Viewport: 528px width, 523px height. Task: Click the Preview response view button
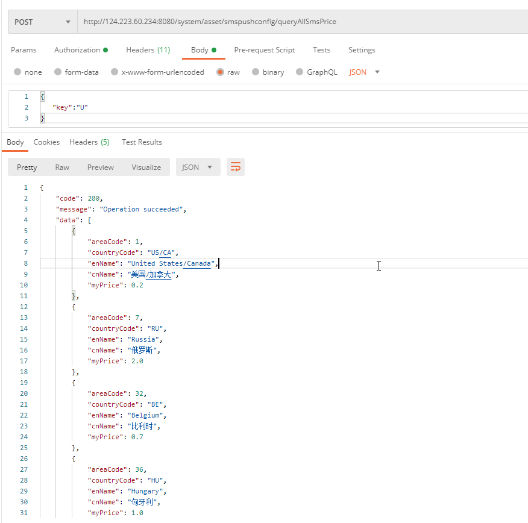pyautogui.click(x=100, y=167)
